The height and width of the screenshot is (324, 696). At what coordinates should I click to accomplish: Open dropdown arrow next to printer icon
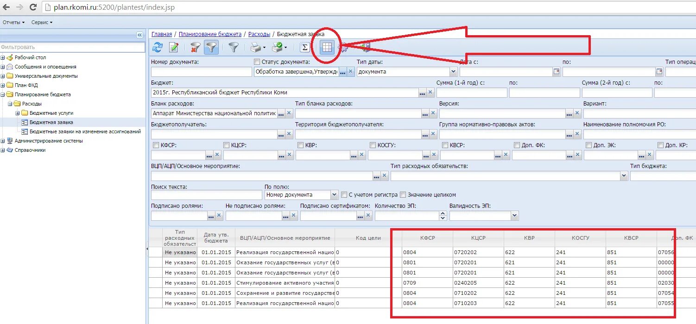(x=264, y=47)
